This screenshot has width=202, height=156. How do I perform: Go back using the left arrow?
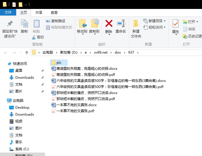coord(5,52)
